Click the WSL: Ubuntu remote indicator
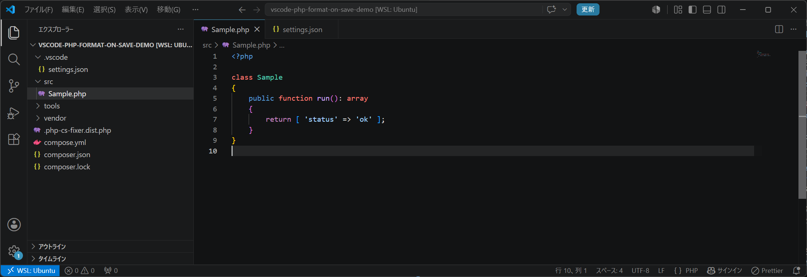807x277 pixels. point(31,271)
